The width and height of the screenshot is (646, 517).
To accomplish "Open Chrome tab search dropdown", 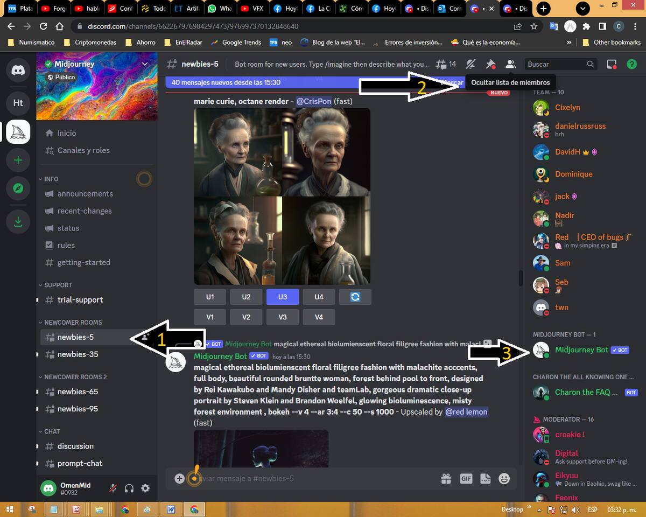I will 582,9.
